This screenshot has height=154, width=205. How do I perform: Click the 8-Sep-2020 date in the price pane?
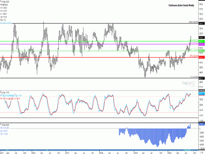coord(6,2)
